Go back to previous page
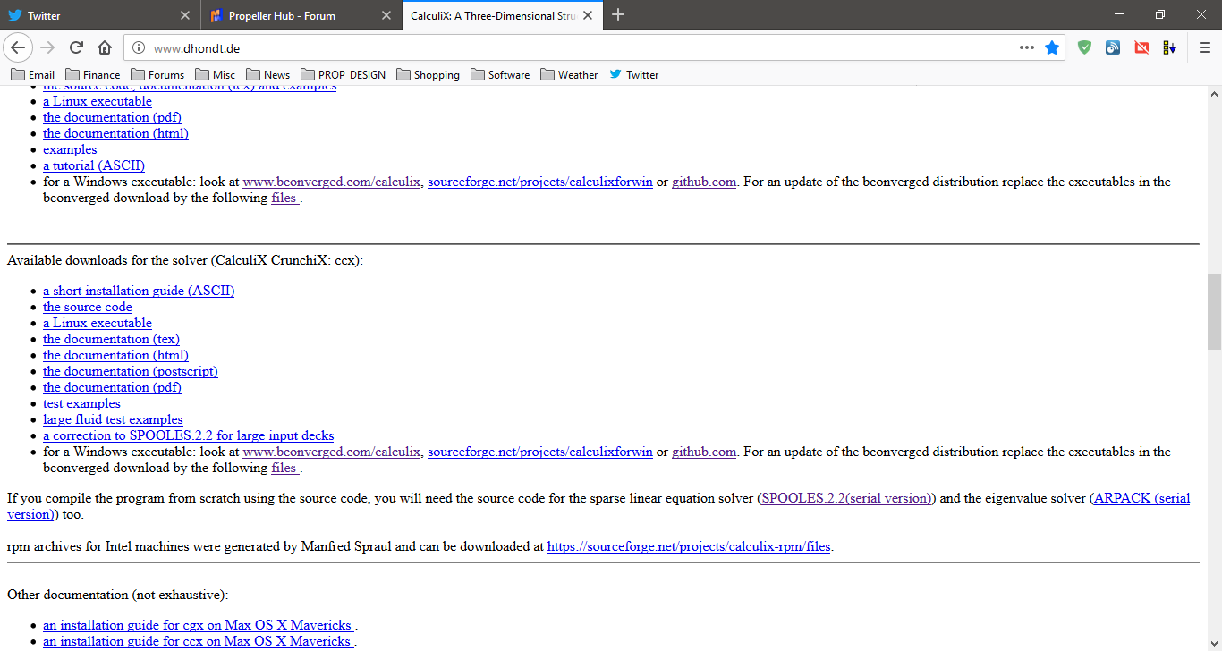Image resolution: width=1222 pixels, height=651 pixels. point(19,47)
